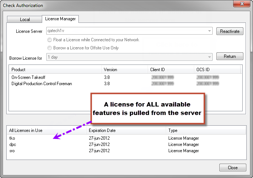The width and height of the screenshot is (253, 178).
Task: Select Digital Production Control Foreman row
Action: pos(125,84)
